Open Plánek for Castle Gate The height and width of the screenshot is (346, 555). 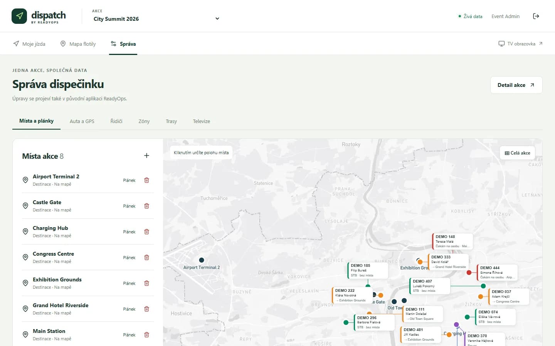point(129,206)
